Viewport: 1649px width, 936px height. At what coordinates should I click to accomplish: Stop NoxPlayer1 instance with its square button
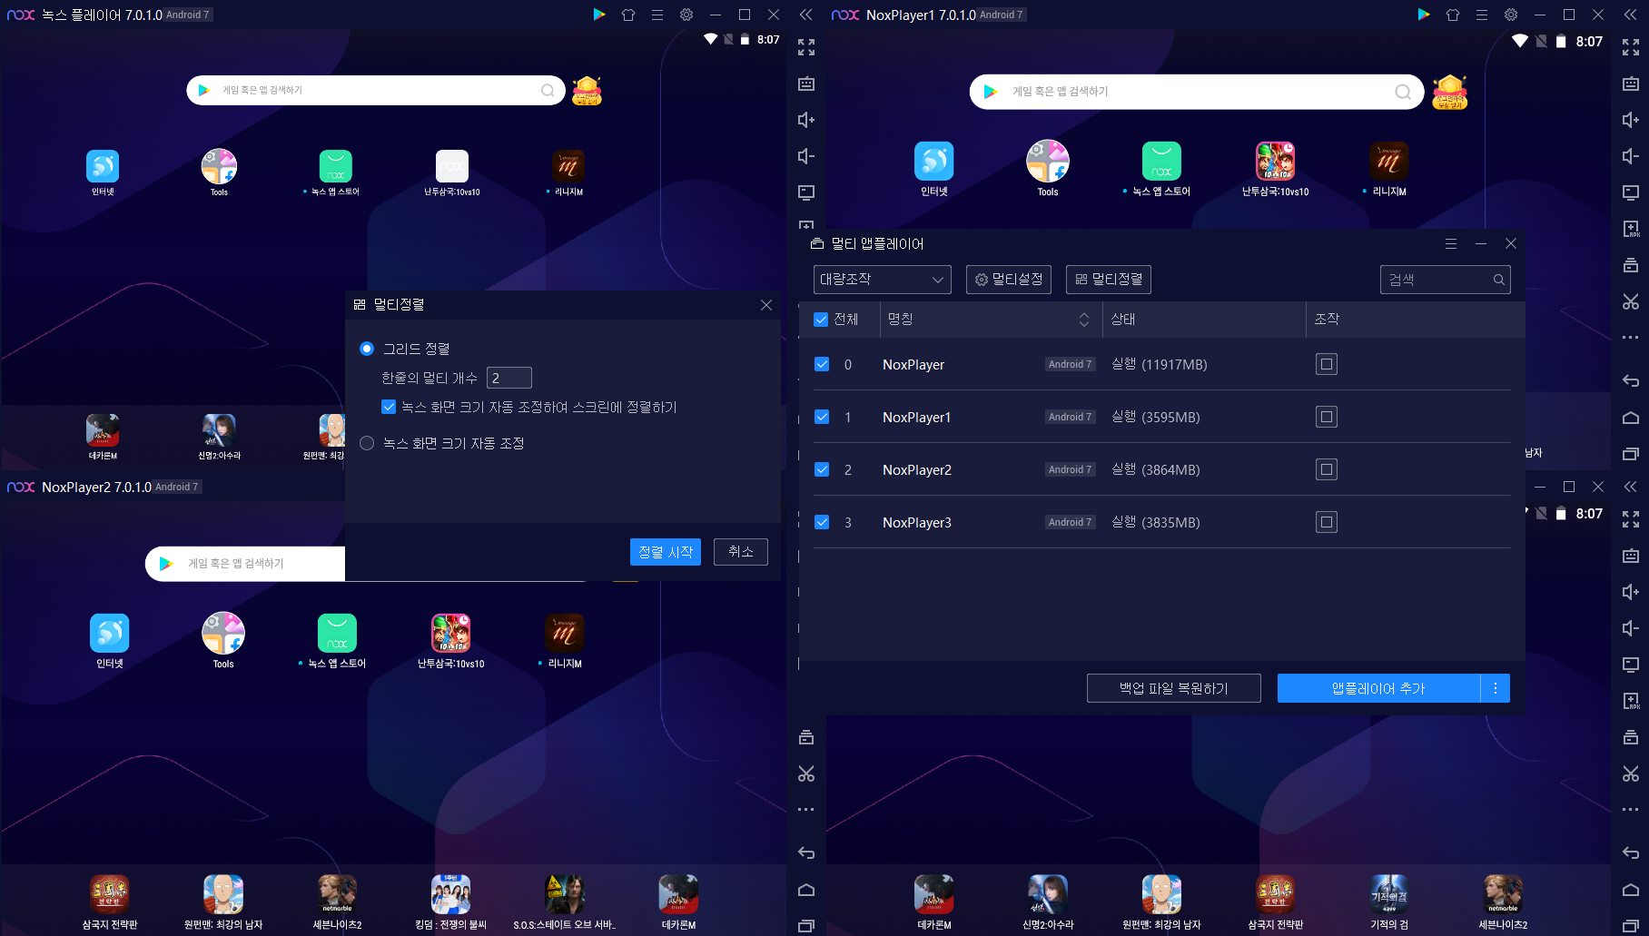1327,417
